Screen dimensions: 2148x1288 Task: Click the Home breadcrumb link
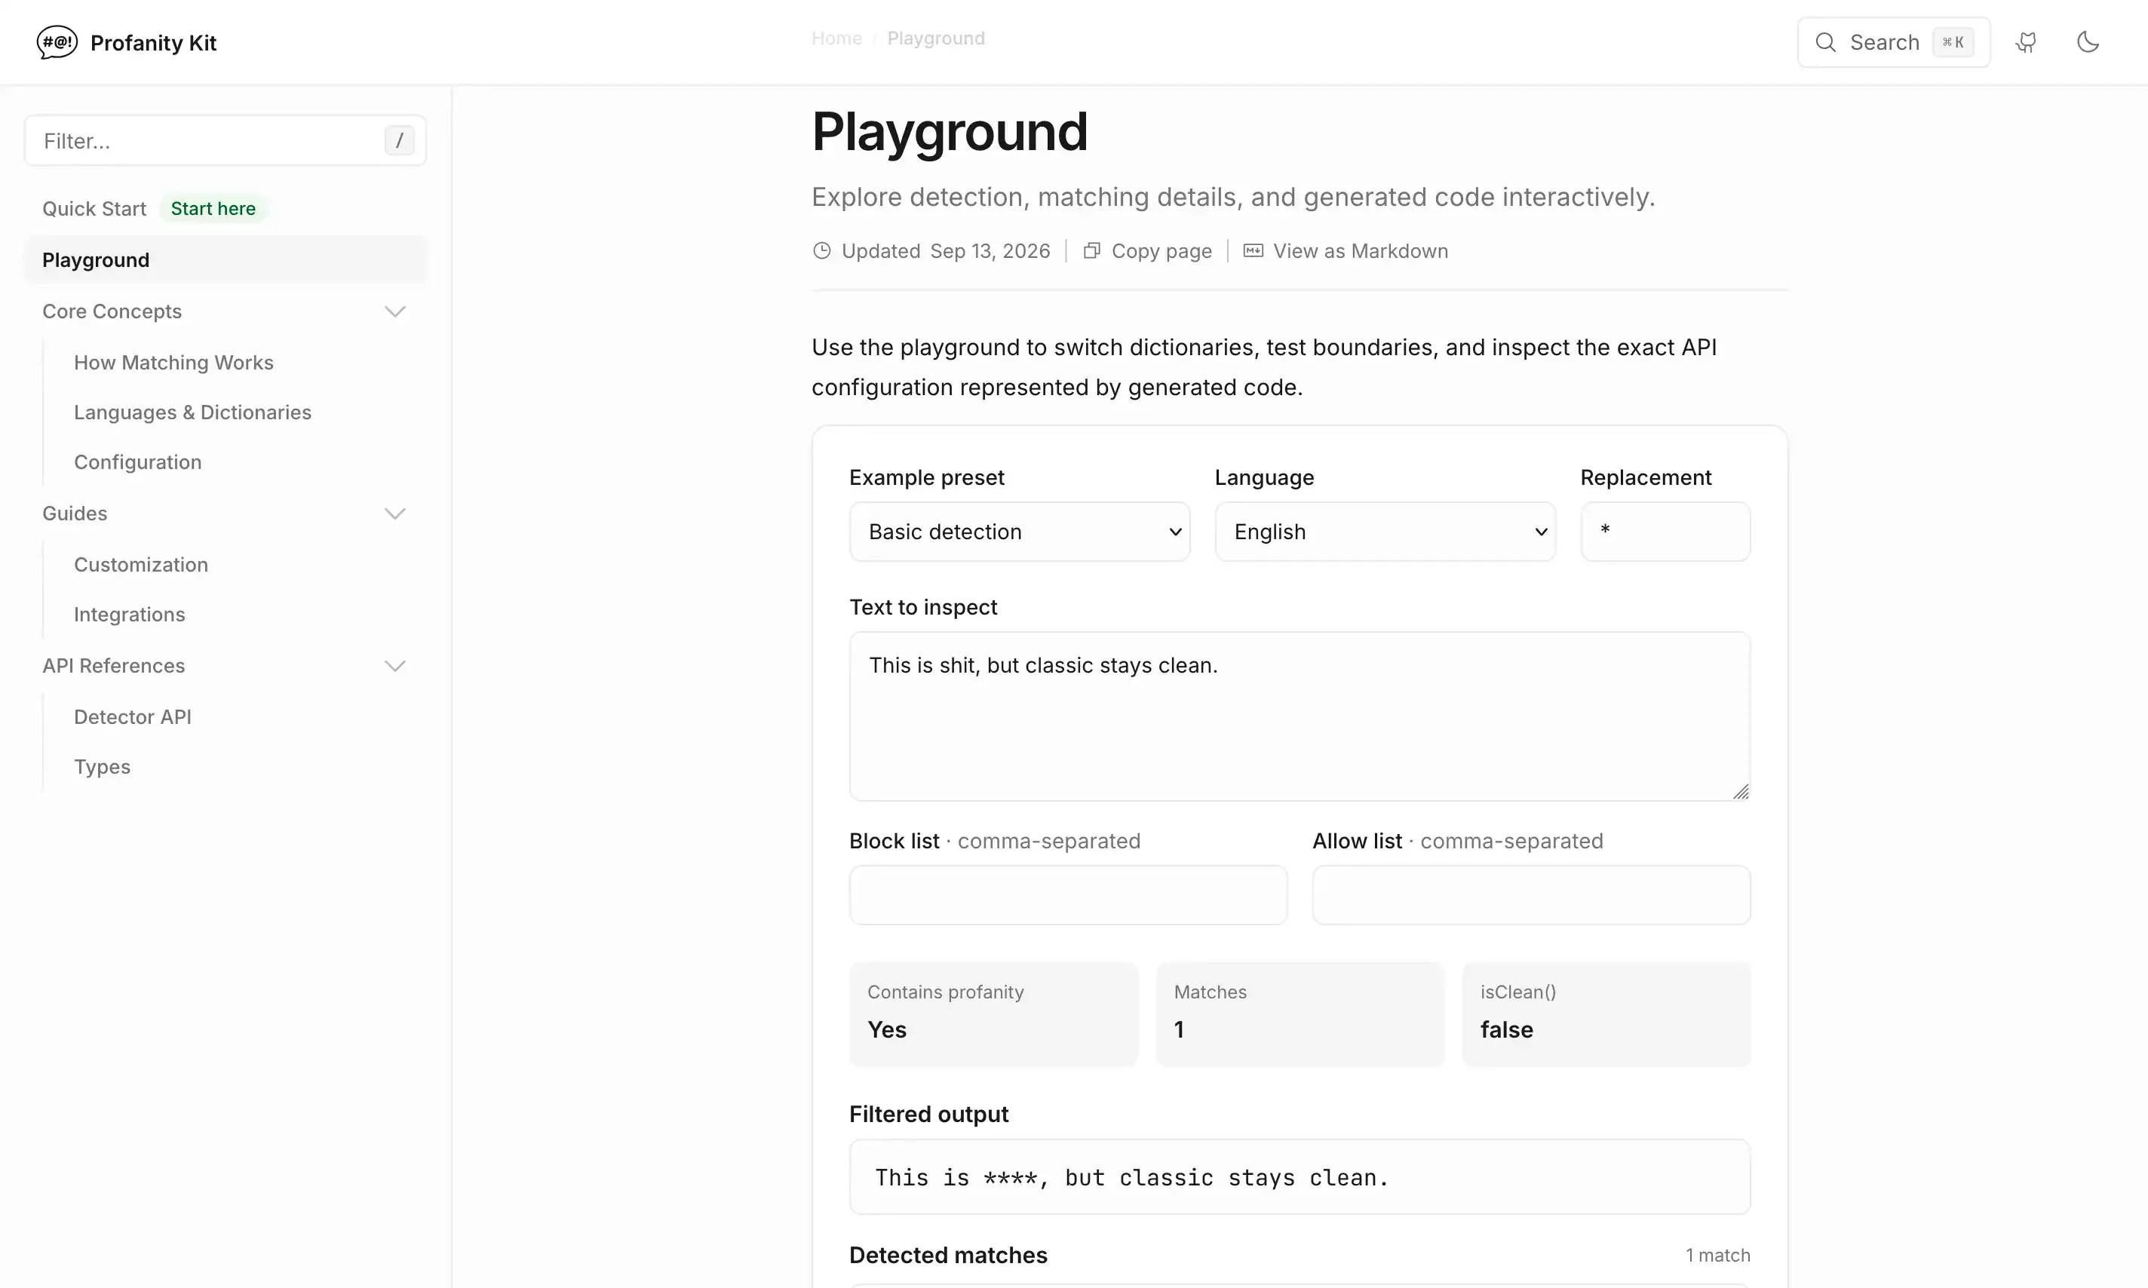(836, 38)
